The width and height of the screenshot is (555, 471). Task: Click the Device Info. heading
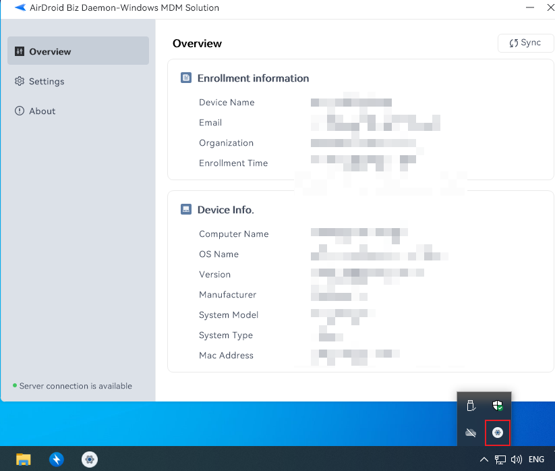[225, 210]
